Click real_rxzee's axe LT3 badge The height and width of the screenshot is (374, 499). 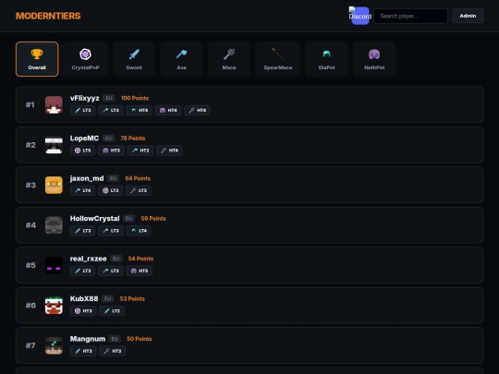pos(111,271)
